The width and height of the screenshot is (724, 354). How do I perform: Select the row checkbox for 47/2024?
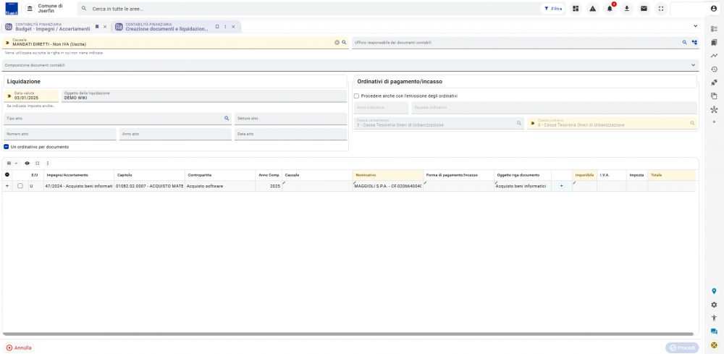pos(20,186)
